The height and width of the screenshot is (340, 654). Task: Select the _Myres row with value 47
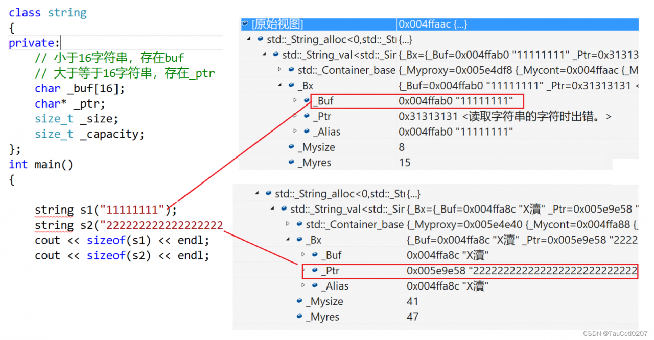(435, 317)
